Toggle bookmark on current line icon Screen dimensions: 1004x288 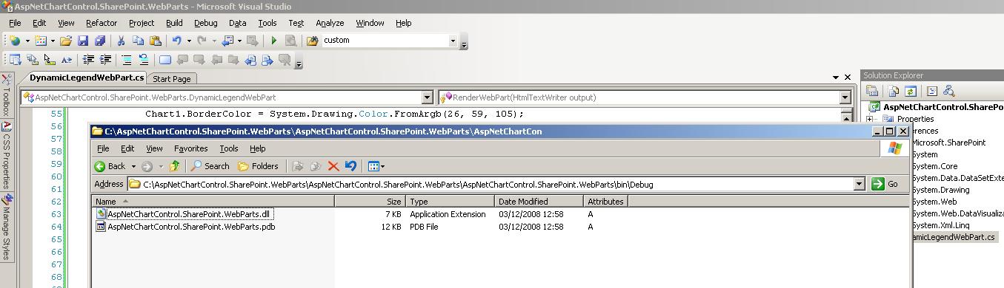click(x=165, y=60)
